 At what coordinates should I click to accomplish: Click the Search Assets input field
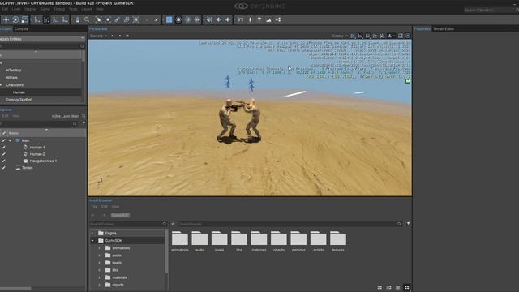point(287,224)
